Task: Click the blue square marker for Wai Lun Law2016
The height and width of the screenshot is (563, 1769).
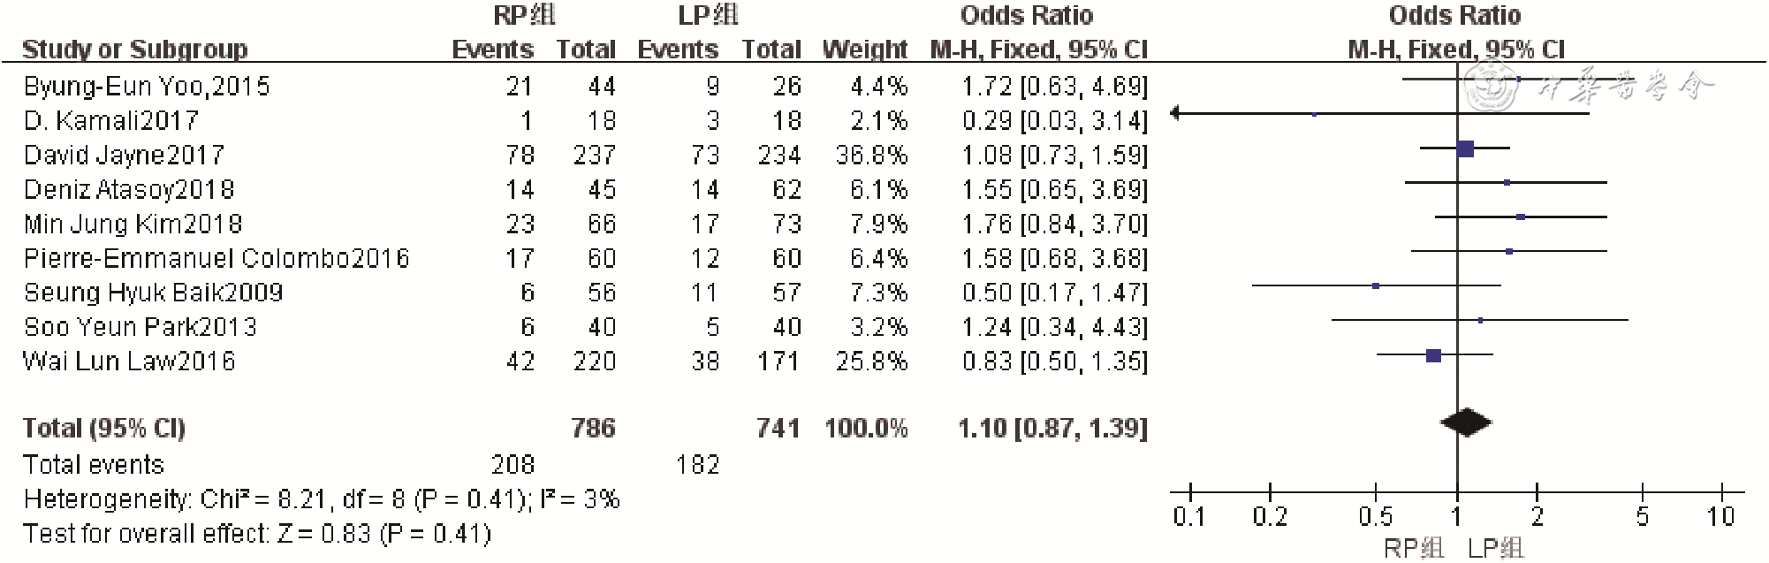Action: click(1434, 355)
